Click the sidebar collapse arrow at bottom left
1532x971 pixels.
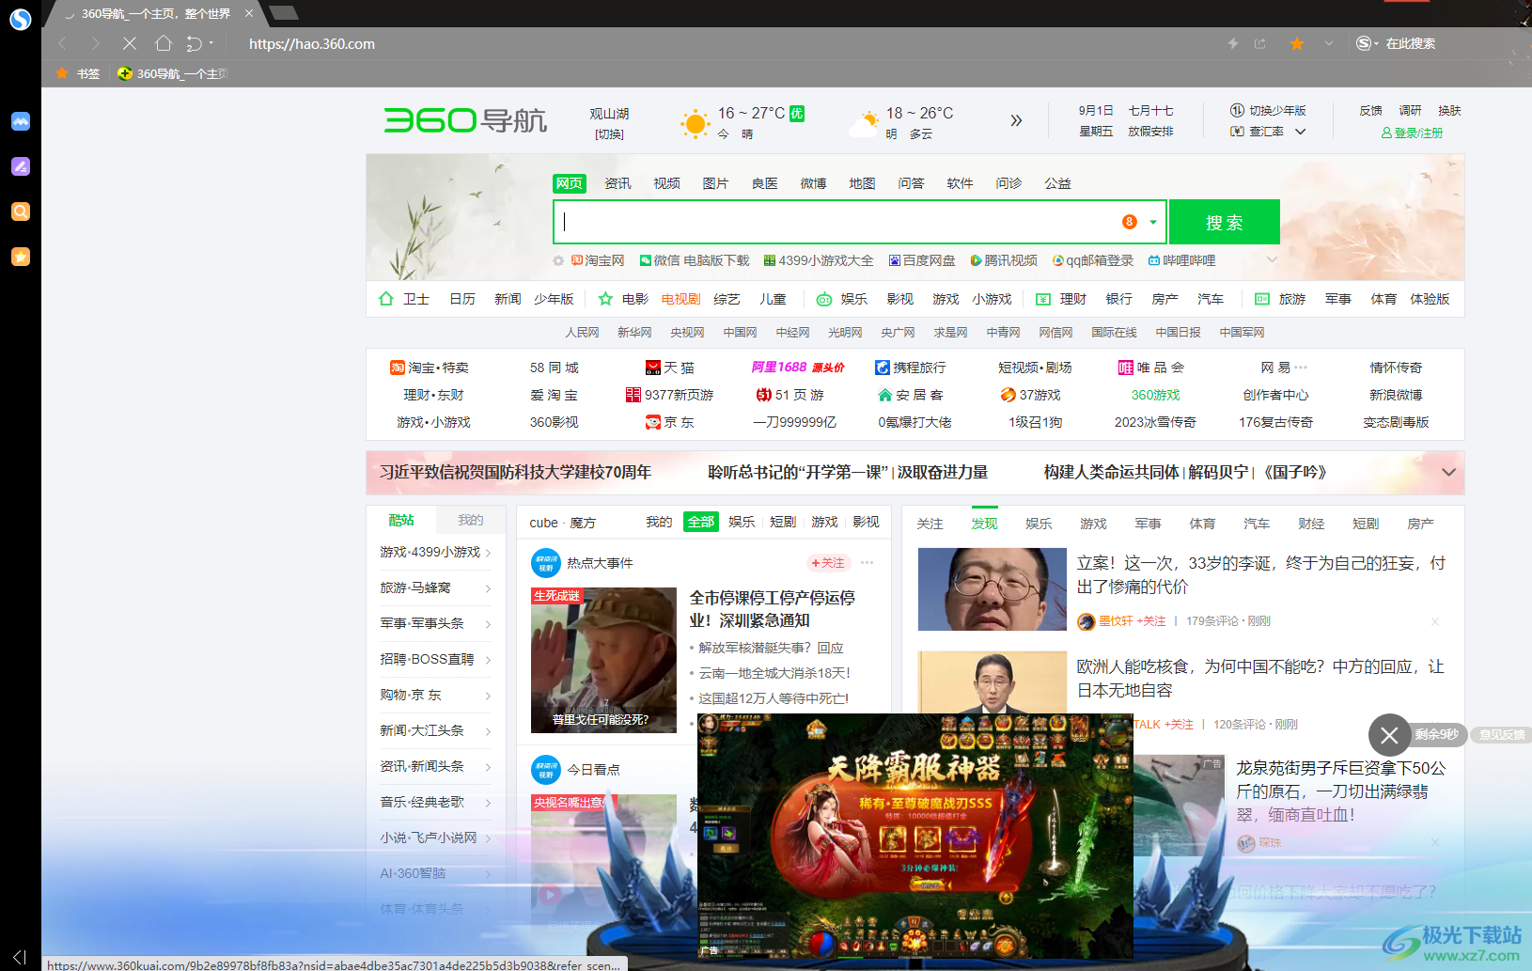[20, 957]
